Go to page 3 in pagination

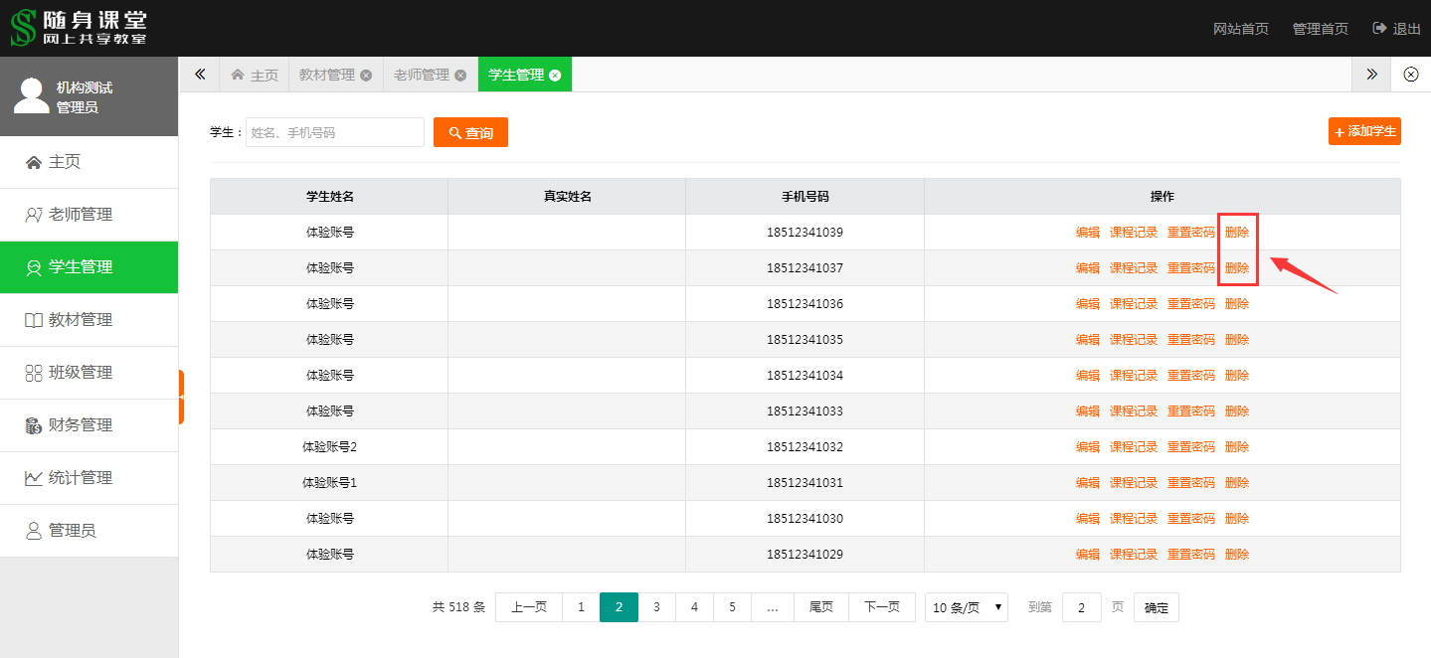pos(656,607)
